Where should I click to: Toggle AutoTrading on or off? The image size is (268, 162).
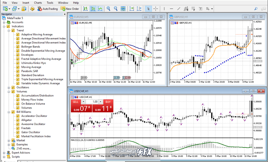48,9
